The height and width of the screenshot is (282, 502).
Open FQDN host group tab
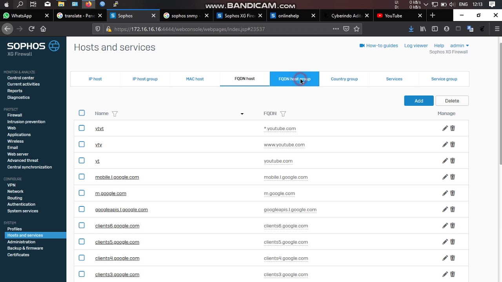[x=295, y=79]
